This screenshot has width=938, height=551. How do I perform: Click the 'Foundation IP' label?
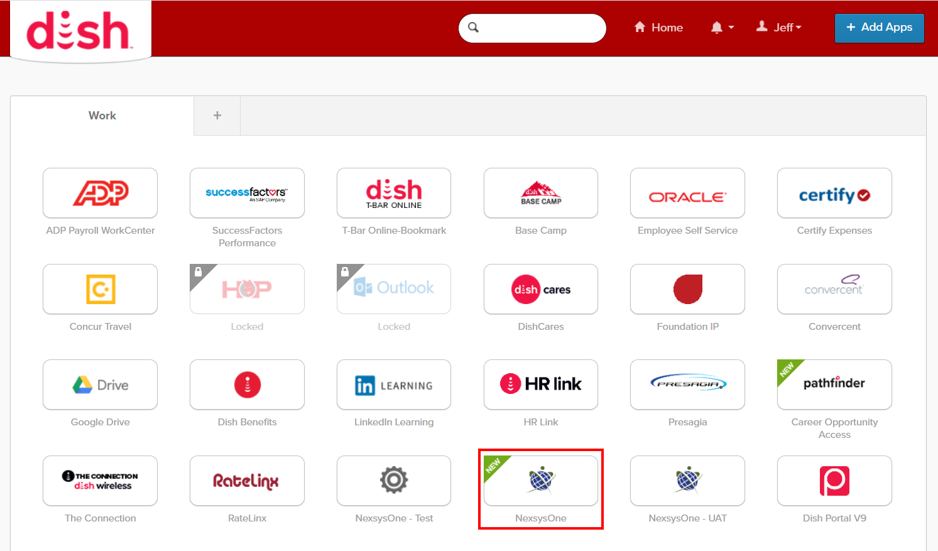[x=687, y=327]
